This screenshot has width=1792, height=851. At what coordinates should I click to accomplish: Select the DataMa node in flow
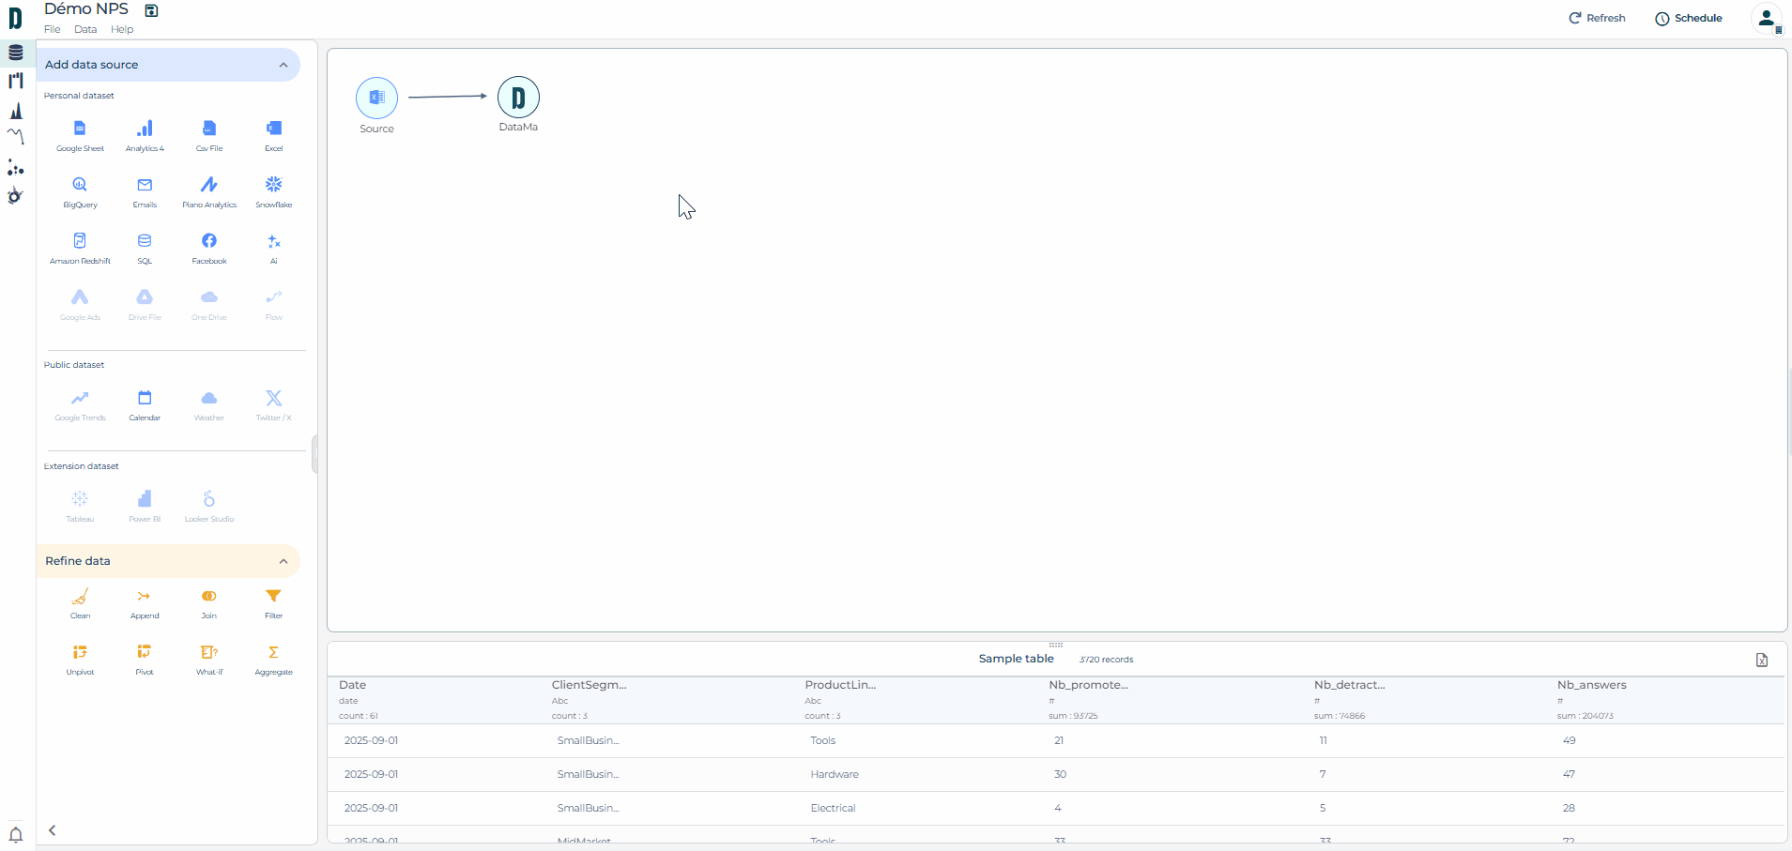(518, 98)
